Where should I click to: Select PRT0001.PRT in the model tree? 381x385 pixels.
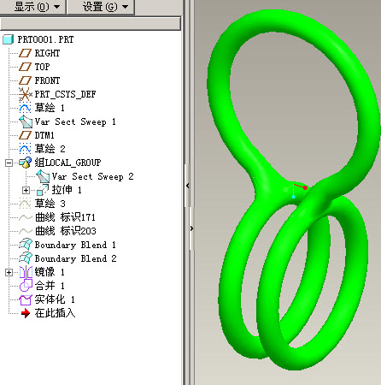tap(45, 39)
